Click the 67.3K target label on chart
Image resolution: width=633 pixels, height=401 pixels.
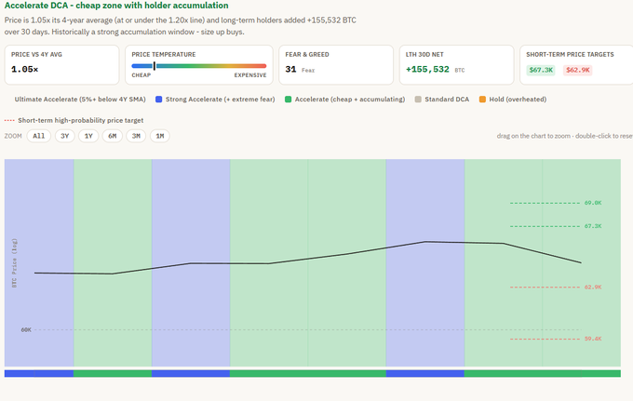(593, 226)
